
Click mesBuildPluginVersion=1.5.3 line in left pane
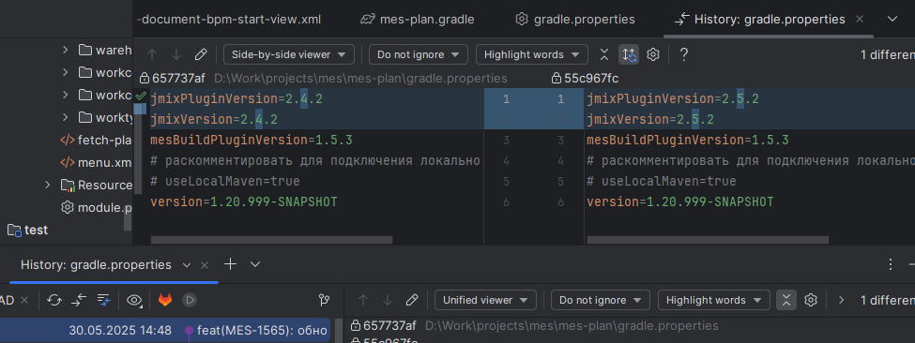pos(251,141)
